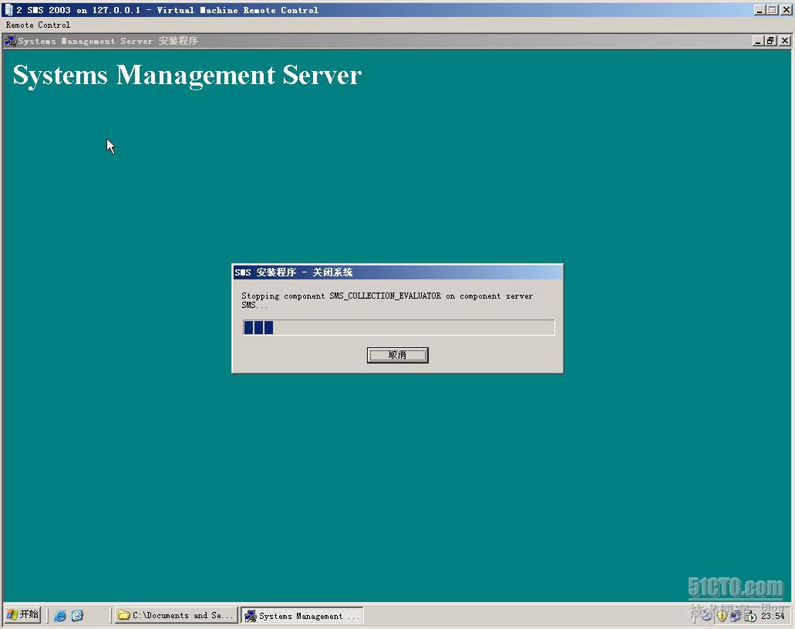Click the Systems Management Server heading text
This screenshot has height=629, width=795.
tap(187, 76)
